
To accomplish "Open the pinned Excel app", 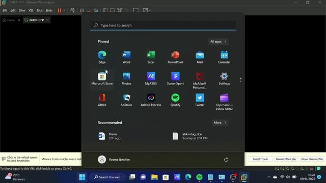I will pos(151,57).
